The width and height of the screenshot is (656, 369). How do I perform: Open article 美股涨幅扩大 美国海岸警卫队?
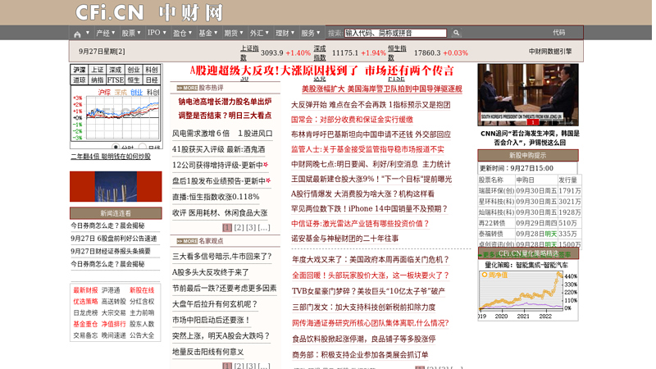tap(381, 89)
